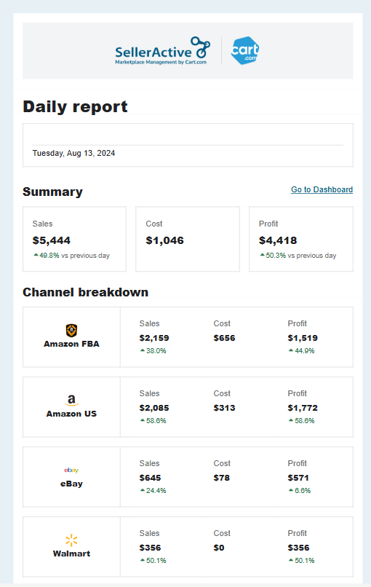Click the 49.8% vs previous day text
This screenshot has height=587, width=371.
coord(71,256)
